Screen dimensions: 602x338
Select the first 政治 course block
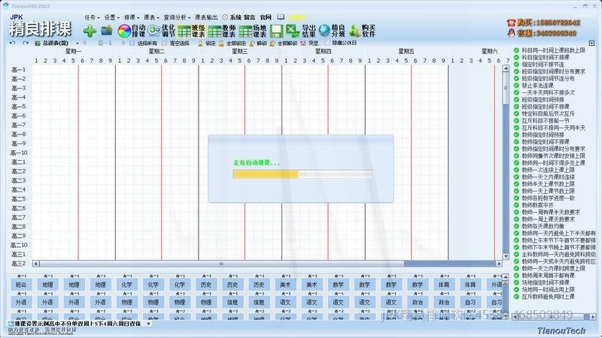(x=418, y=303)
